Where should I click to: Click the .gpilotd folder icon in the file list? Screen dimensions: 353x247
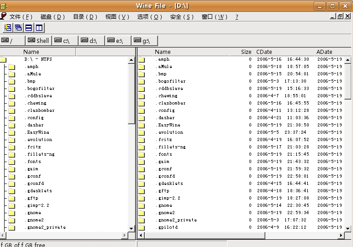142,227
